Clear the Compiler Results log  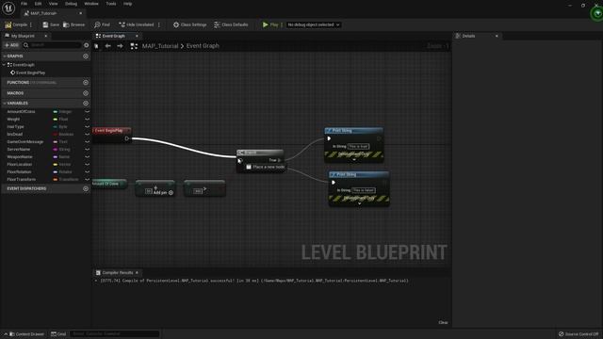(x=443, y=322)
